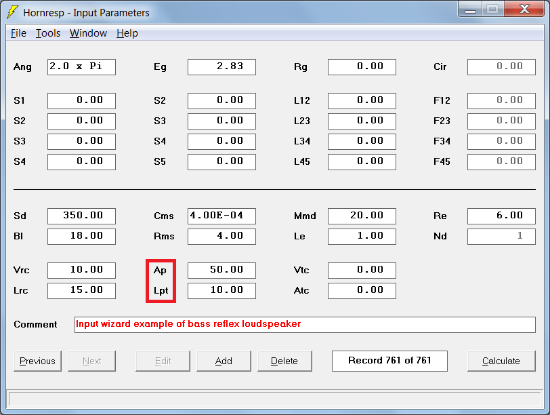Viewport: 550px width, 415px height.
Task: Delete the current record
Action: pyautogui.click(x=284, y=361)
